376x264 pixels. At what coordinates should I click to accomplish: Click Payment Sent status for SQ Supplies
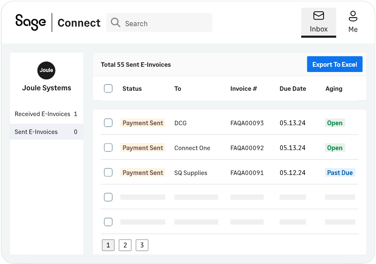pos(143,172)
